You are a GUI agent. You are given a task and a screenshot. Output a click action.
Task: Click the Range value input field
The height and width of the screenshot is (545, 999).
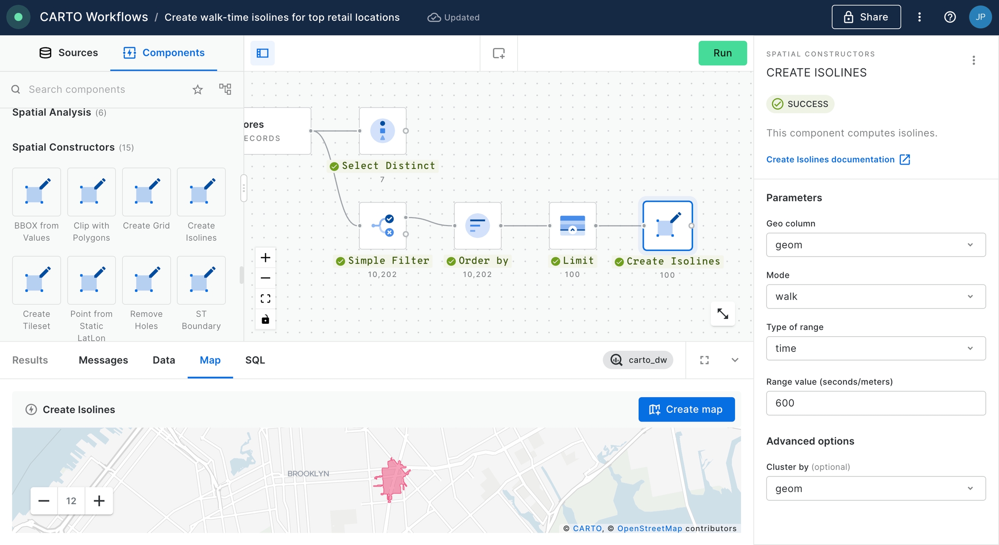(875, 403)
